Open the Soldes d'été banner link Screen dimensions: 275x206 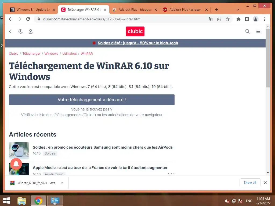[x=138, y=43]
